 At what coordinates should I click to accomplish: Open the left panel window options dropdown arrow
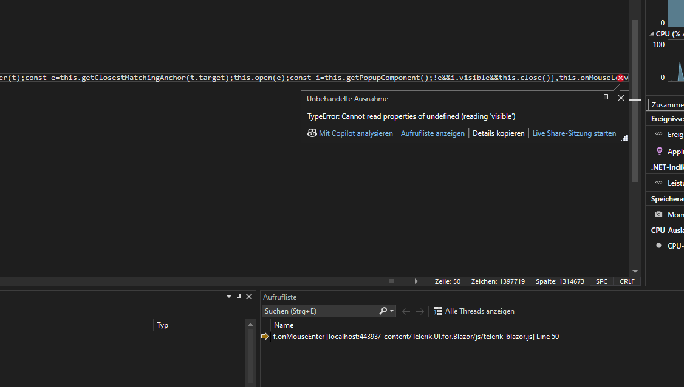[x=229, y=297]
